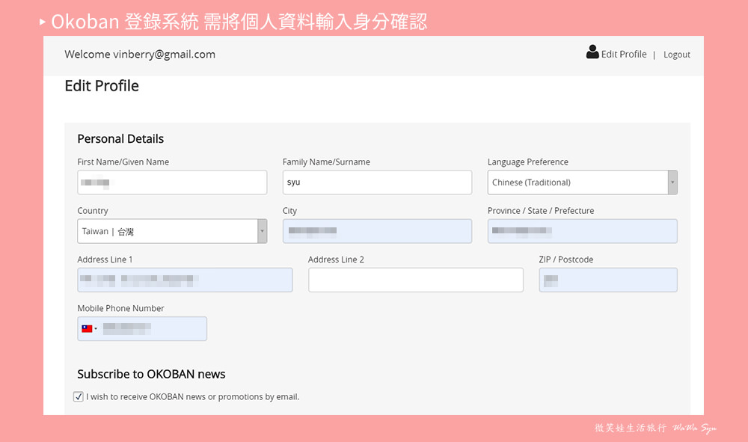Click the ZIP / Postcode label

566,260
